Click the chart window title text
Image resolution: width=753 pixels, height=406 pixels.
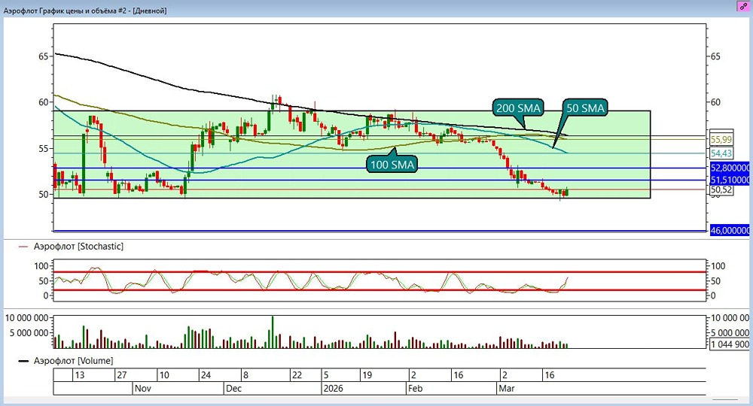(85, 11)
